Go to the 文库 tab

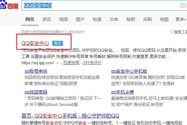[x=114, y=19]
